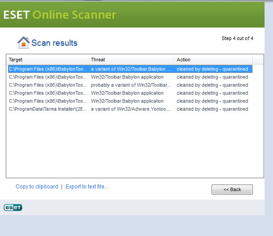Click the 'Step 4 out of 4' label
Viewport: 273px width, 236px height.
click(x=237, y=38)
